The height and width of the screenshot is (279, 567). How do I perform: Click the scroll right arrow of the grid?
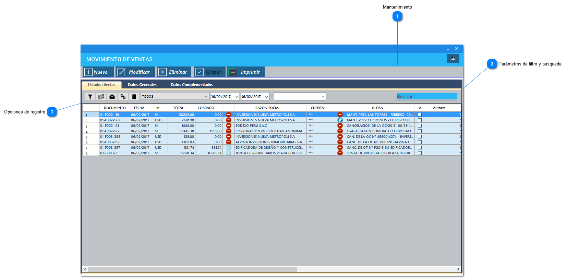click(x=458, y=269)
